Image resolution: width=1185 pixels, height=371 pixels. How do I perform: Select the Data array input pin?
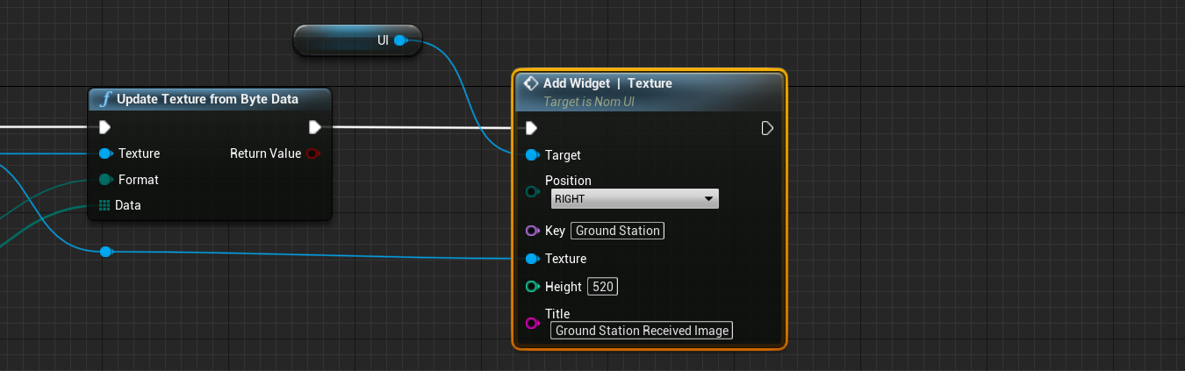104,205
